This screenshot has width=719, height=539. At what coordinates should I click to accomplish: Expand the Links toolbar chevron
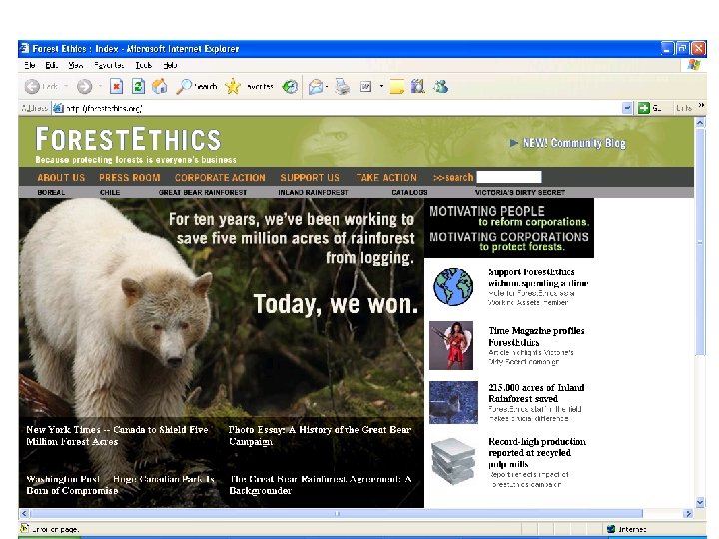click(701, 105)
